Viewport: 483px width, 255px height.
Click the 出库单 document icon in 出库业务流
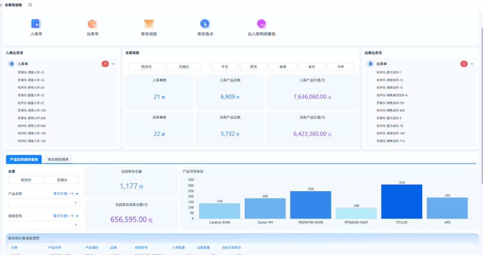click(x=370, y=64)
